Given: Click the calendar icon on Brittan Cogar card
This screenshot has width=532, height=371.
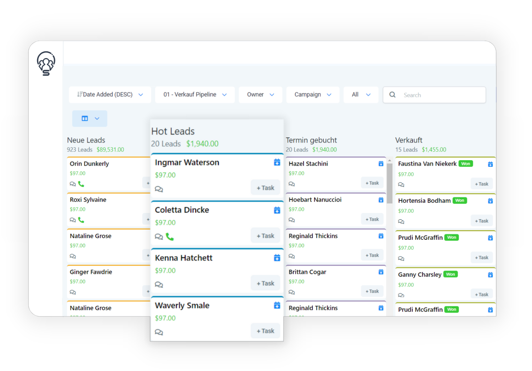Looking at the screenshot, I should [x=381, y=272].
